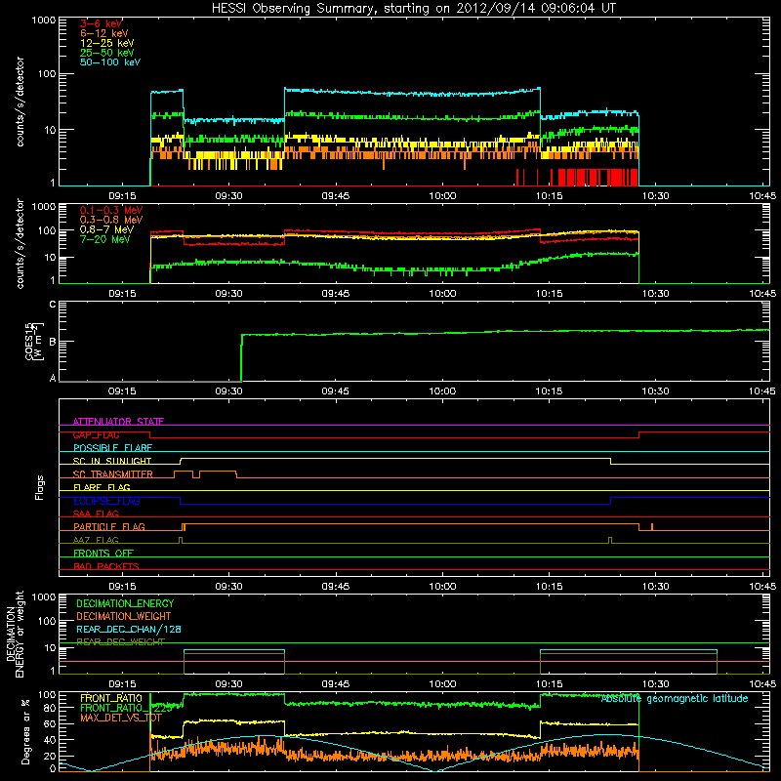Select the 6-12 keV legend label
This screenshot has height=781, width=781.
coord(104,33)
